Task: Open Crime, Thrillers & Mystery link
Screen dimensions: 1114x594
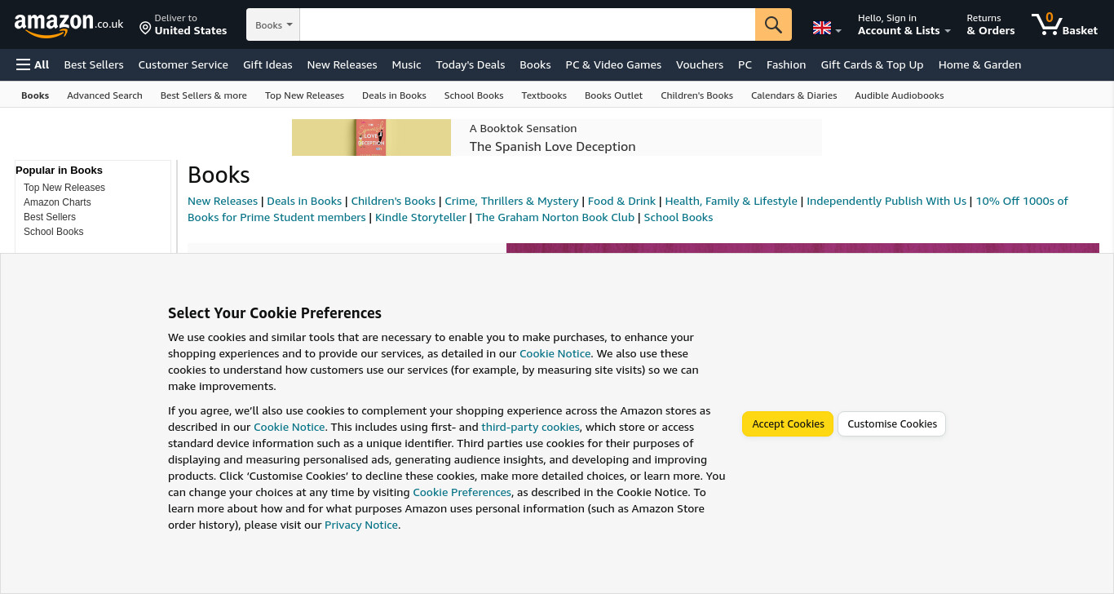Action: (x=511, y=201)
